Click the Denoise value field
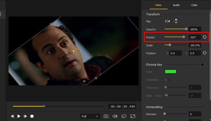The height and width of the screenshot is (121, 211). [195, 114]
